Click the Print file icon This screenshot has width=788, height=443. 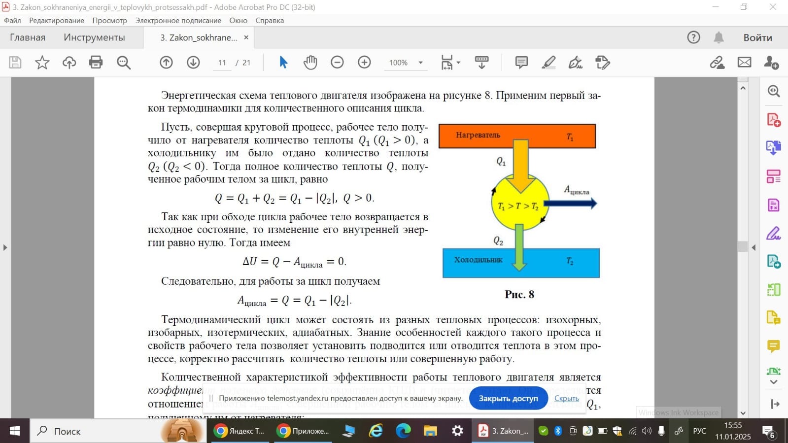(96, 63)
